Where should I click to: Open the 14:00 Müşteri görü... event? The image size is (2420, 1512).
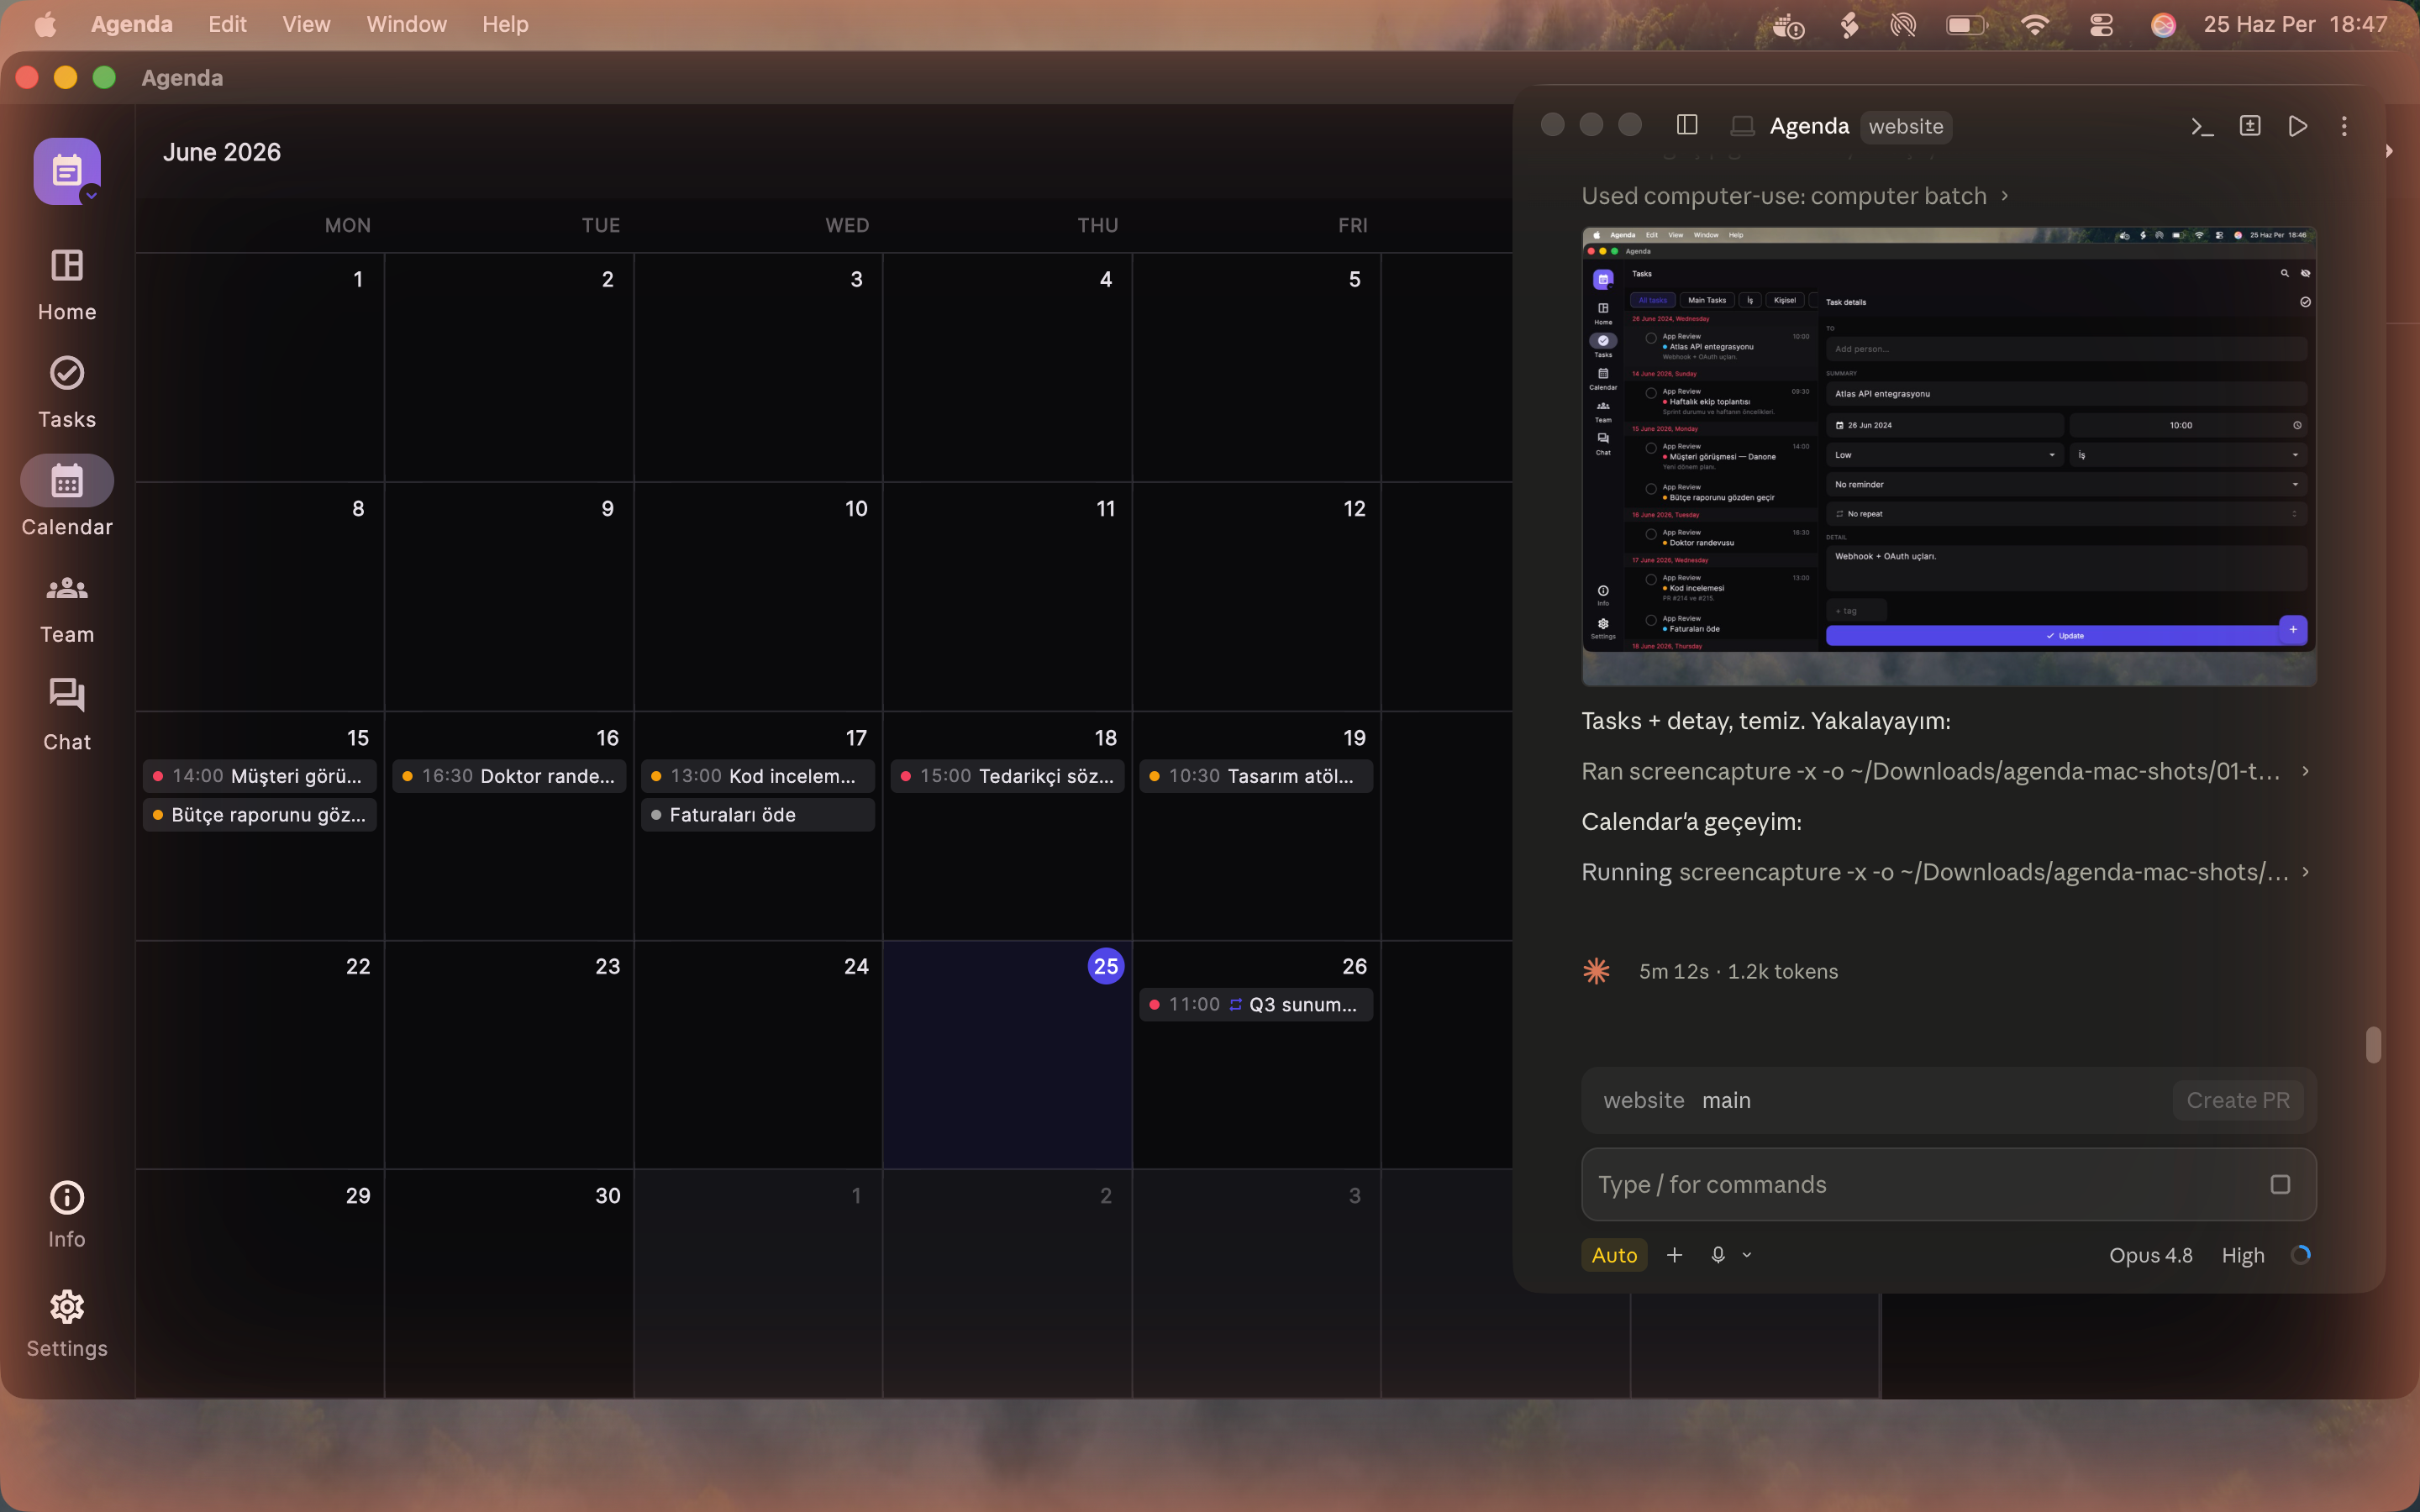[x=260, y=776]
